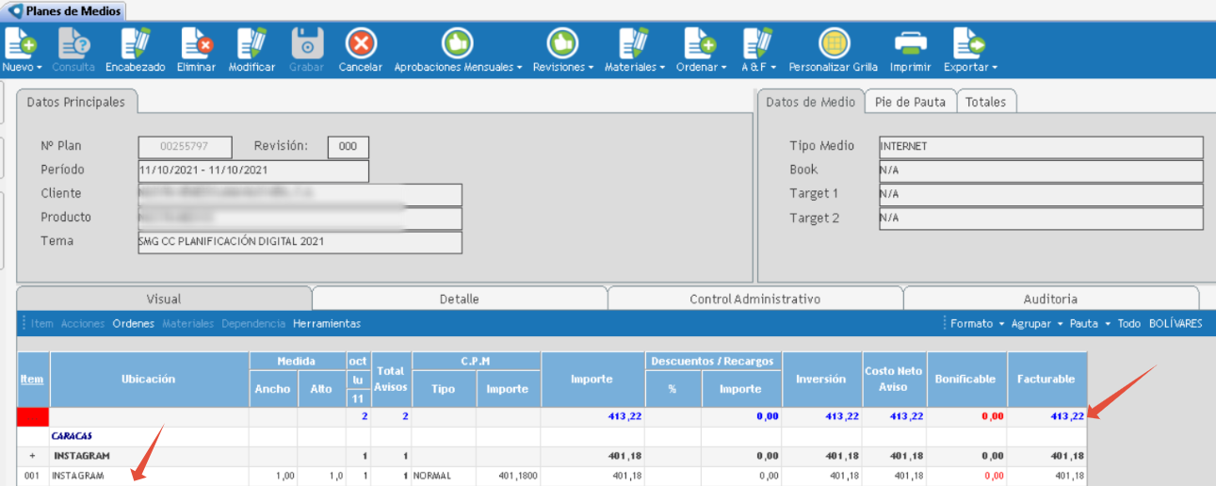Click the Costo Neto Aviso header

click(x=894, y=379)
